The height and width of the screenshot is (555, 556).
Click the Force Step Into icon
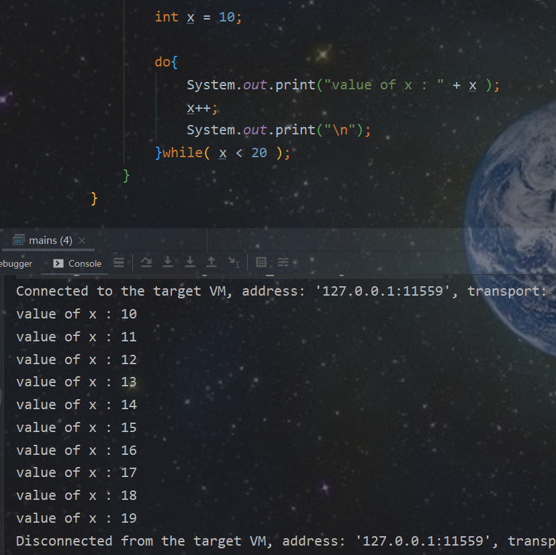(190, 262)
